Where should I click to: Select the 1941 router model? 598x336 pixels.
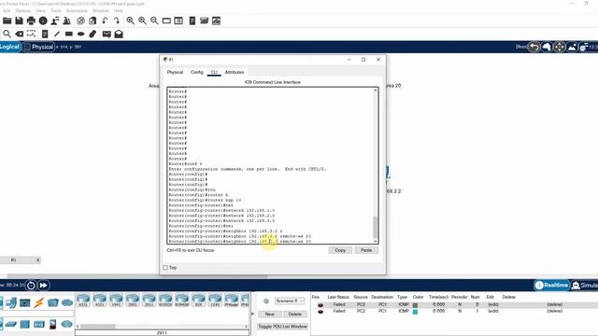click(x=116, y=301)
